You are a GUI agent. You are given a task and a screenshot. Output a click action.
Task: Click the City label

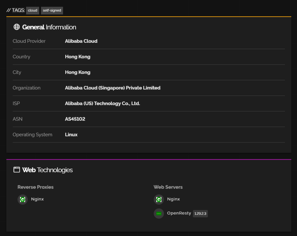pyautogui.click(x=17, y=72)
